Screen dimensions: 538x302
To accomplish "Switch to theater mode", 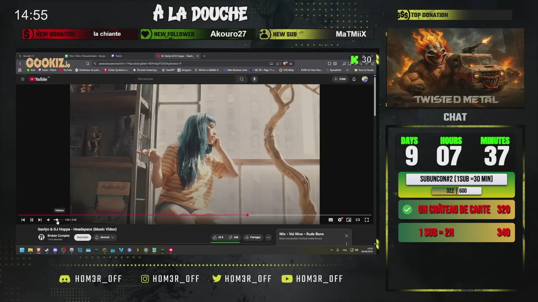I will 358,220.
